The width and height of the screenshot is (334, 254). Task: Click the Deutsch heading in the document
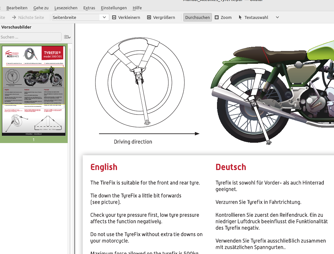tap(231, 167)
